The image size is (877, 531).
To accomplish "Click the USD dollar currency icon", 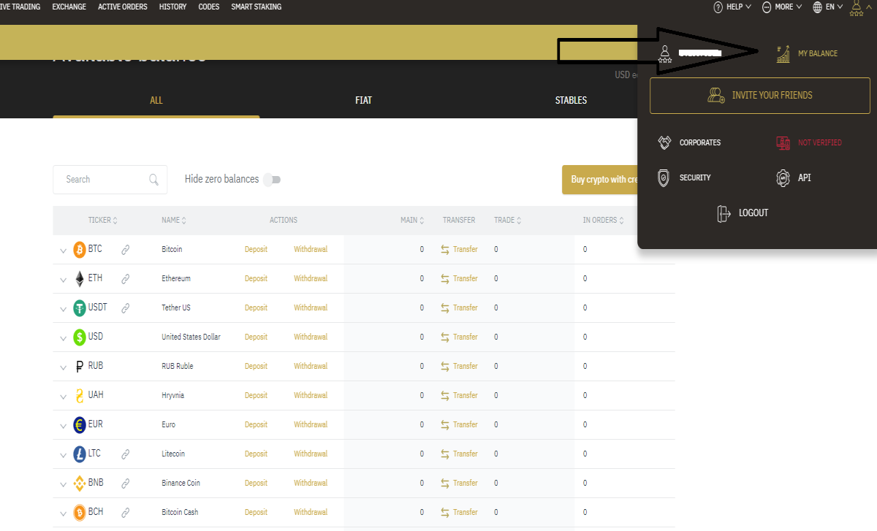I will point(80,337).
